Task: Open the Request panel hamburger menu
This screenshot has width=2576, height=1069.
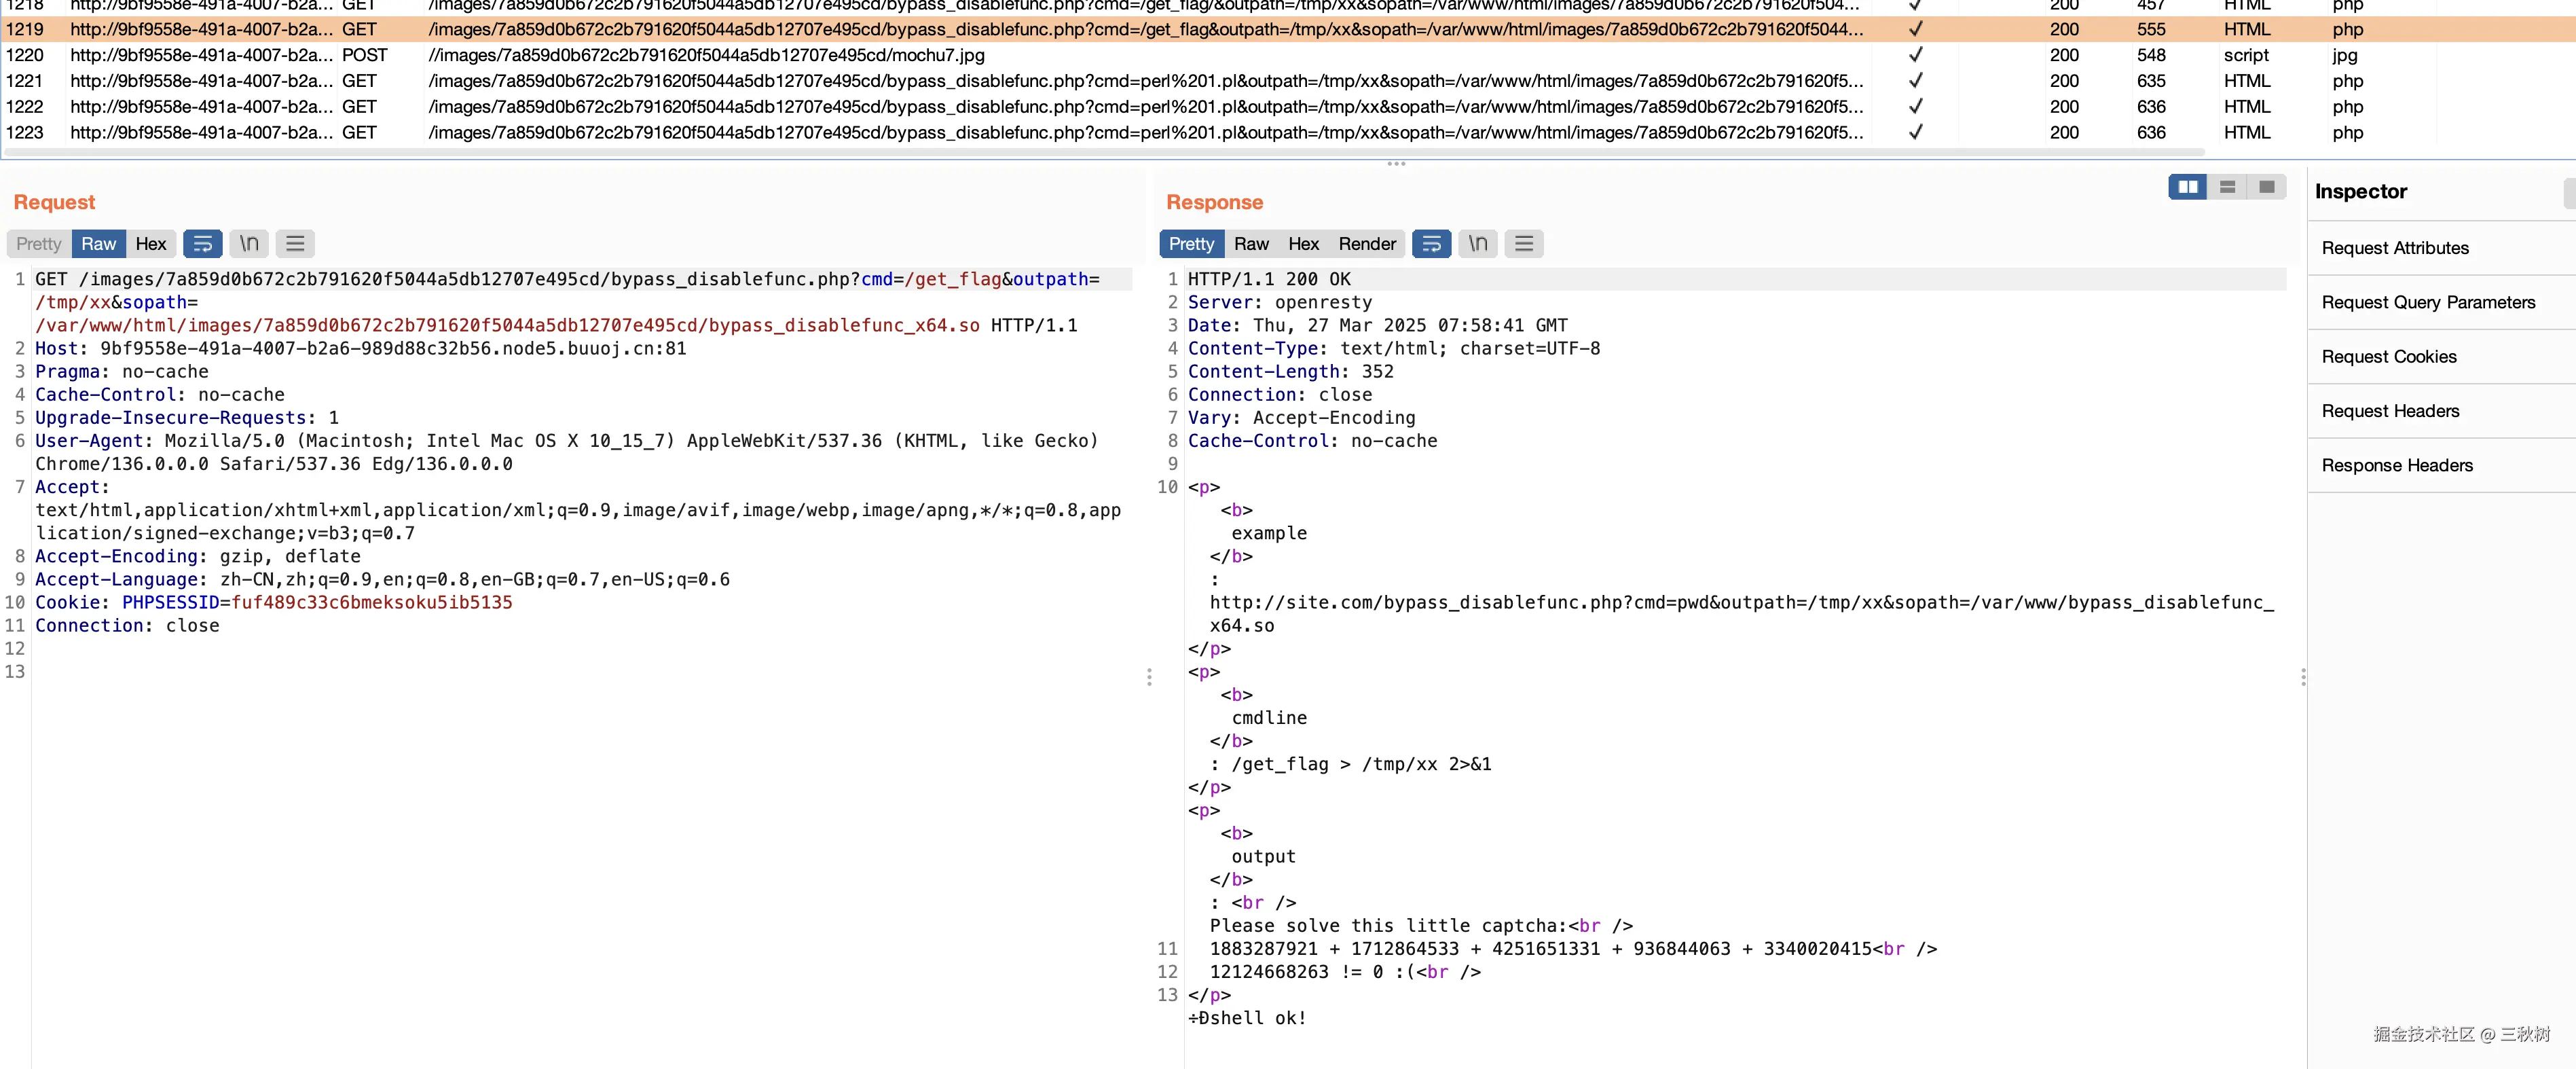Action: (295, 244)
